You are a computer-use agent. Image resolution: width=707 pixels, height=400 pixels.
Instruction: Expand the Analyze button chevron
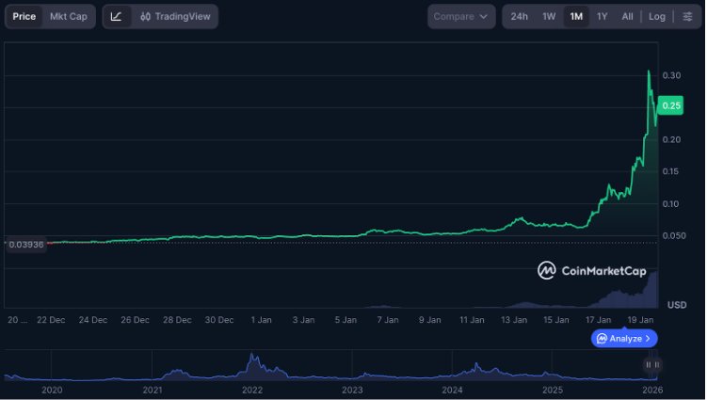click(648, 338)
